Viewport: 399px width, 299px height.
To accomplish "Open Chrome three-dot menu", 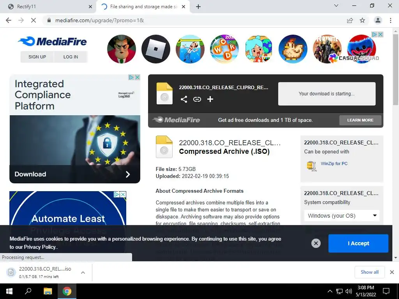I will (390, 20).
